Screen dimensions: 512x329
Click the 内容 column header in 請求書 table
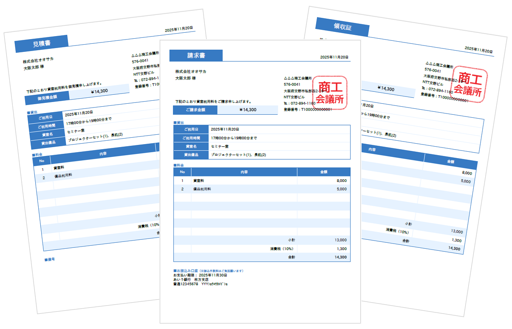click(x=244, y=172)
